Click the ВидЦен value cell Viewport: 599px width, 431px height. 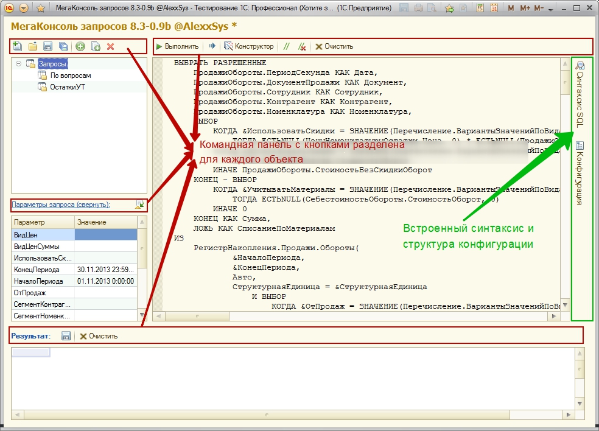pyautogui.click(x=106, y=234)
